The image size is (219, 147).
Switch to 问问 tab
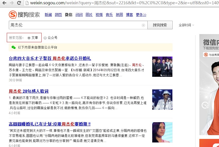(x=79, y=15)
